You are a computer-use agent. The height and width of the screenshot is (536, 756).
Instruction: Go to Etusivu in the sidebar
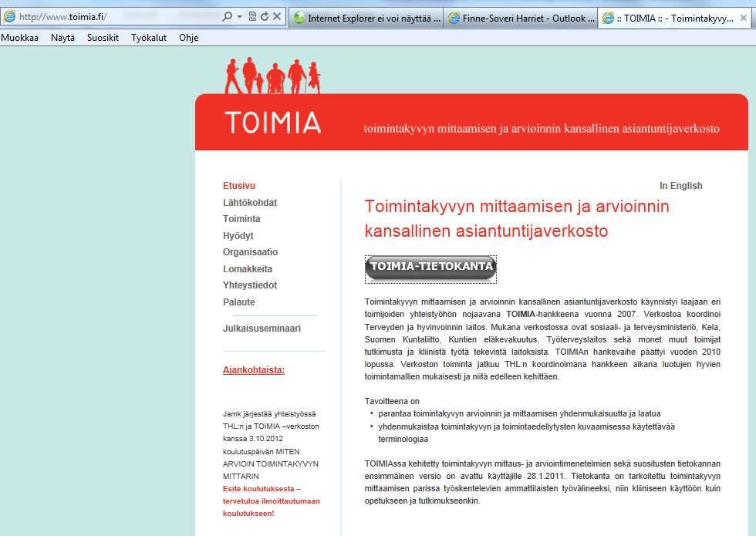click(x=239, y=186)
